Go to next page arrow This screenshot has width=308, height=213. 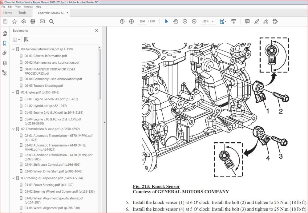pyautogui.click(x=132, y=21)
